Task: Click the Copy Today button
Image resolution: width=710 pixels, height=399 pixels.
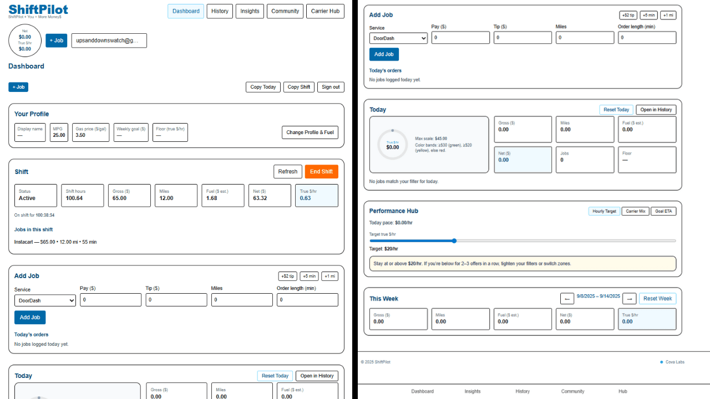Action: tap(263, 87)
